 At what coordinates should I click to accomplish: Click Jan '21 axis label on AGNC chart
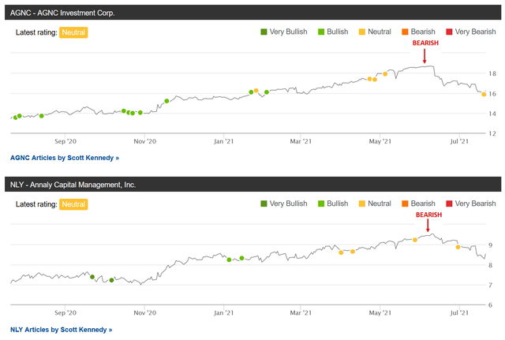point(224,141)
